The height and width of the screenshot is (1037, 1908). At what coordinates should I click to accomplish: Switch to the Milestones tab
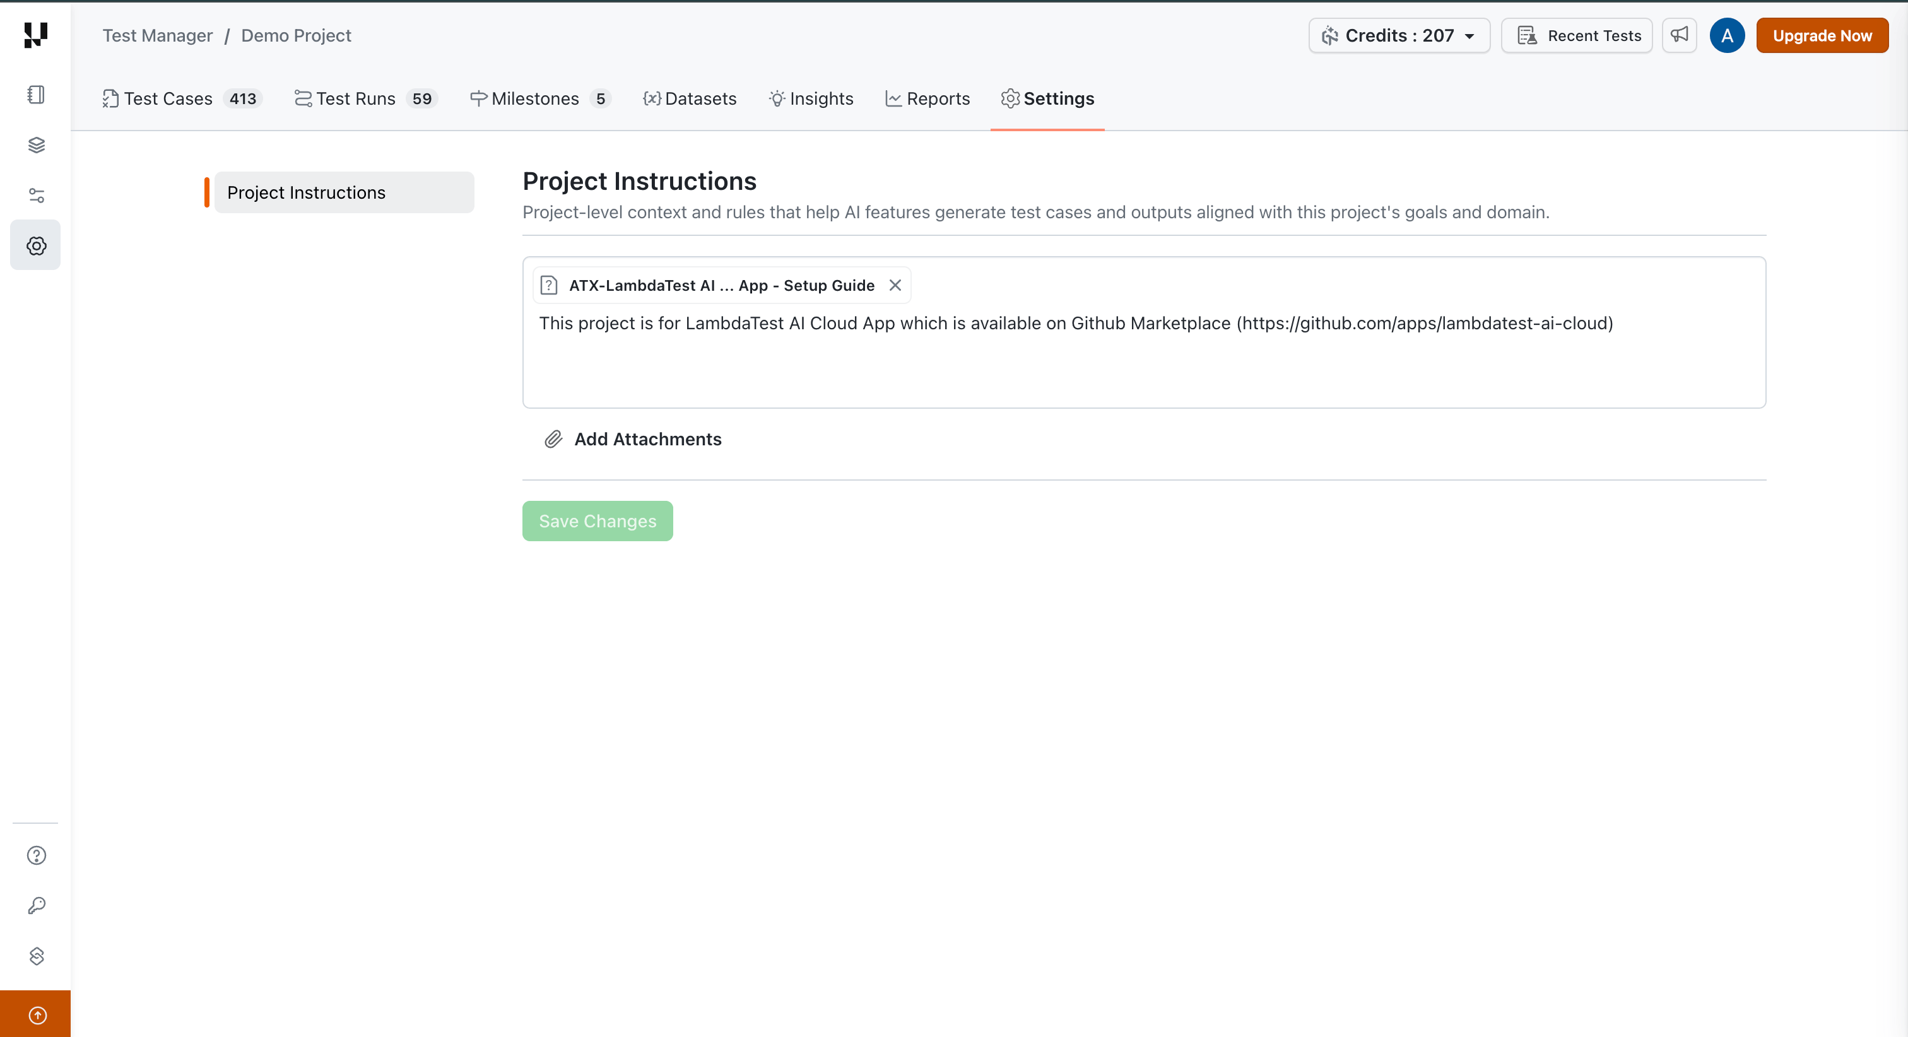click(535, 98)
